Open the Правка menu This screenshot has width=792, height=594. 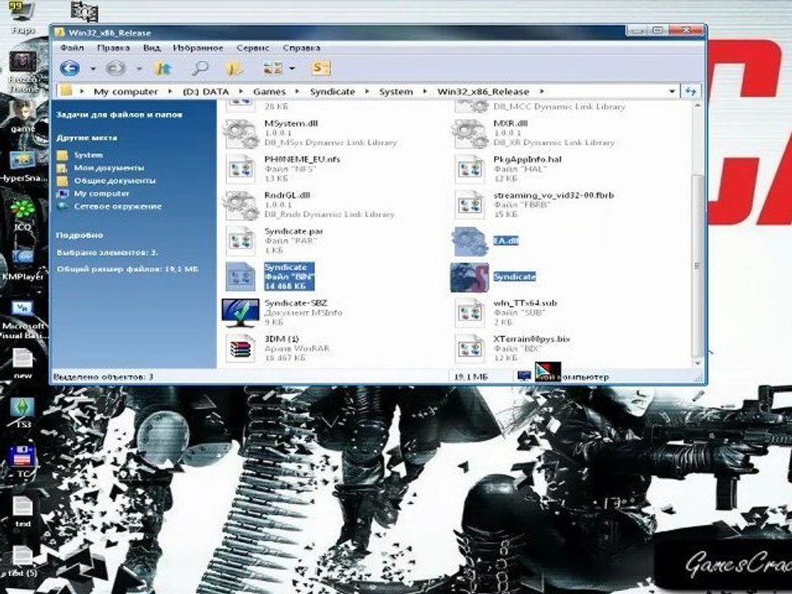[x=113, y=48]
